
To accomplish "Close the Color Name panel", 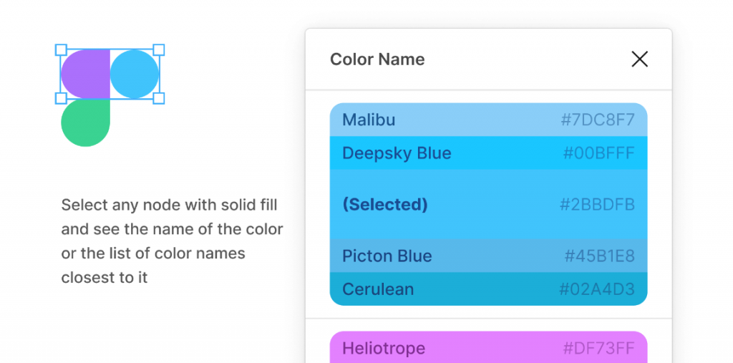I will [639, 59].
